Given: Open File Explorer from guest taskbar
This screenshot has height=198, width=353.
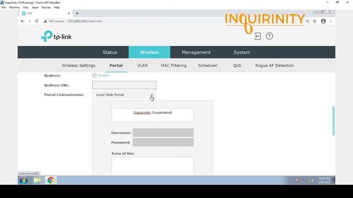Looking at the screenshot, I should click(x=38, y=180).
